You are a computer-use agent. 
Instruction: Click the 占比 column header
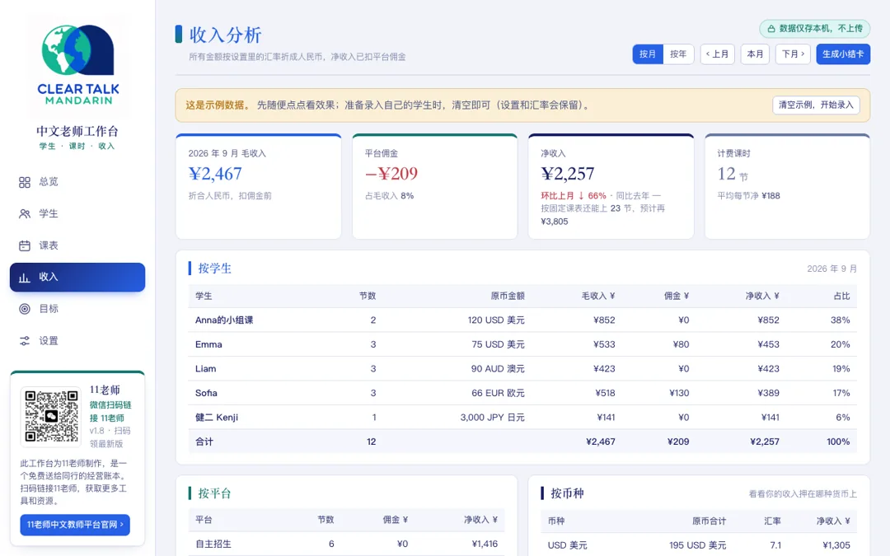pyautogui.click(x=841, y=297)
